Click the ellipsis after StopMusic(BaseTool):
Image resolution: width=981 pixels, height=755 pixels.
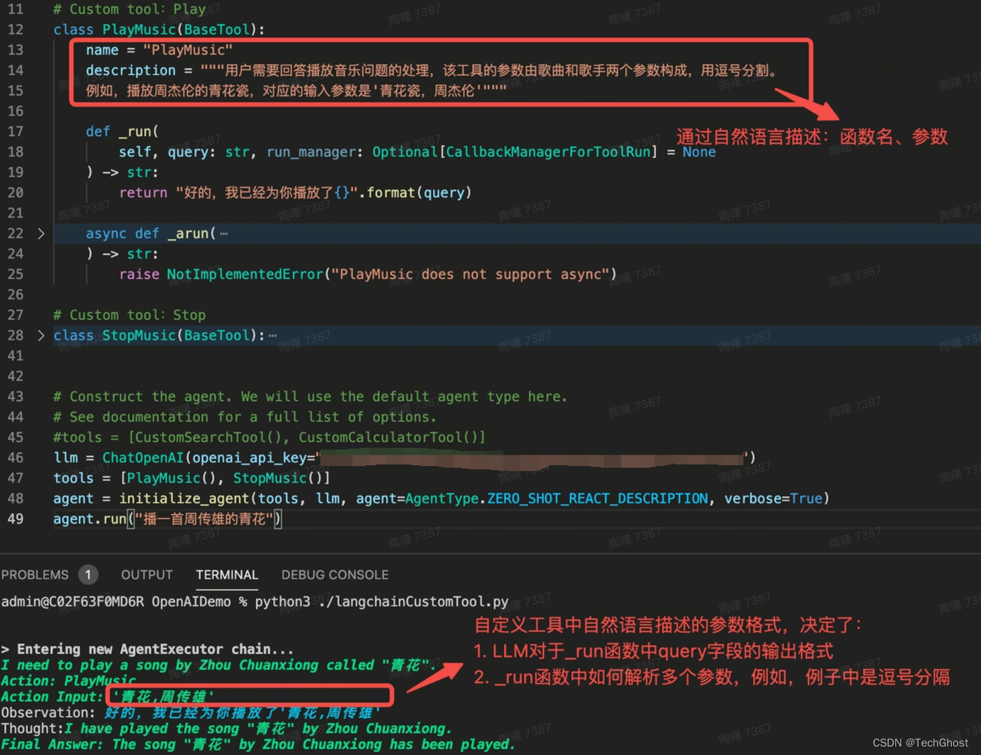click(x=273, y=336)
